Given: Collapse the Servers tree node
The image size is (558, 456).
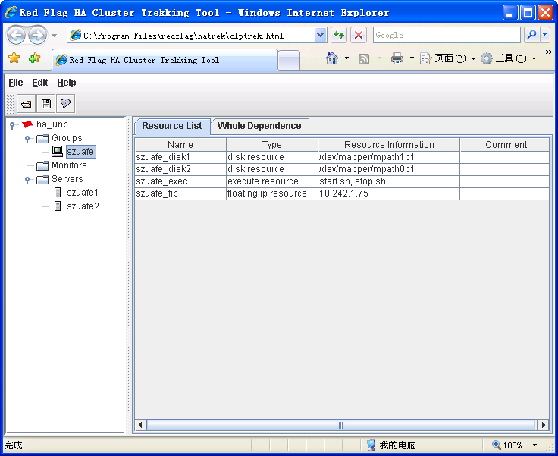Looking at the screenshot, I should click(27, 179).
